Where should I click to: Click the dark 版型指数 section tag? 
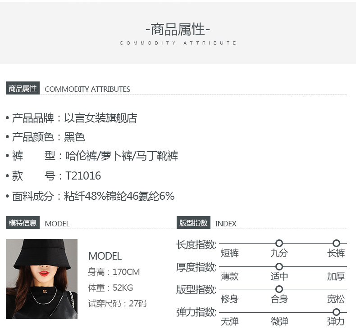(193, 223)
